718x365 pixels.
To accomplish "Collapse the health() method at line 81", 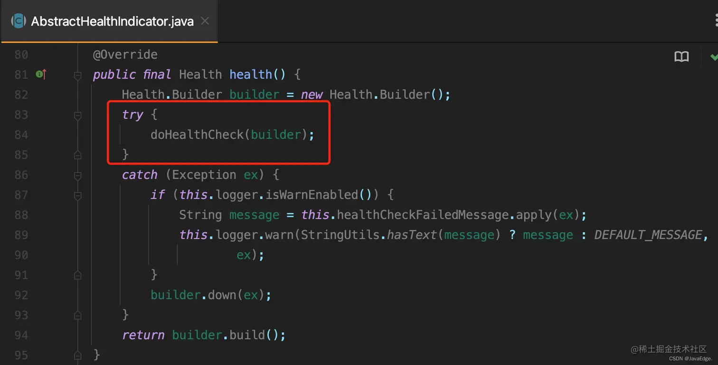I will click(78, 75).
